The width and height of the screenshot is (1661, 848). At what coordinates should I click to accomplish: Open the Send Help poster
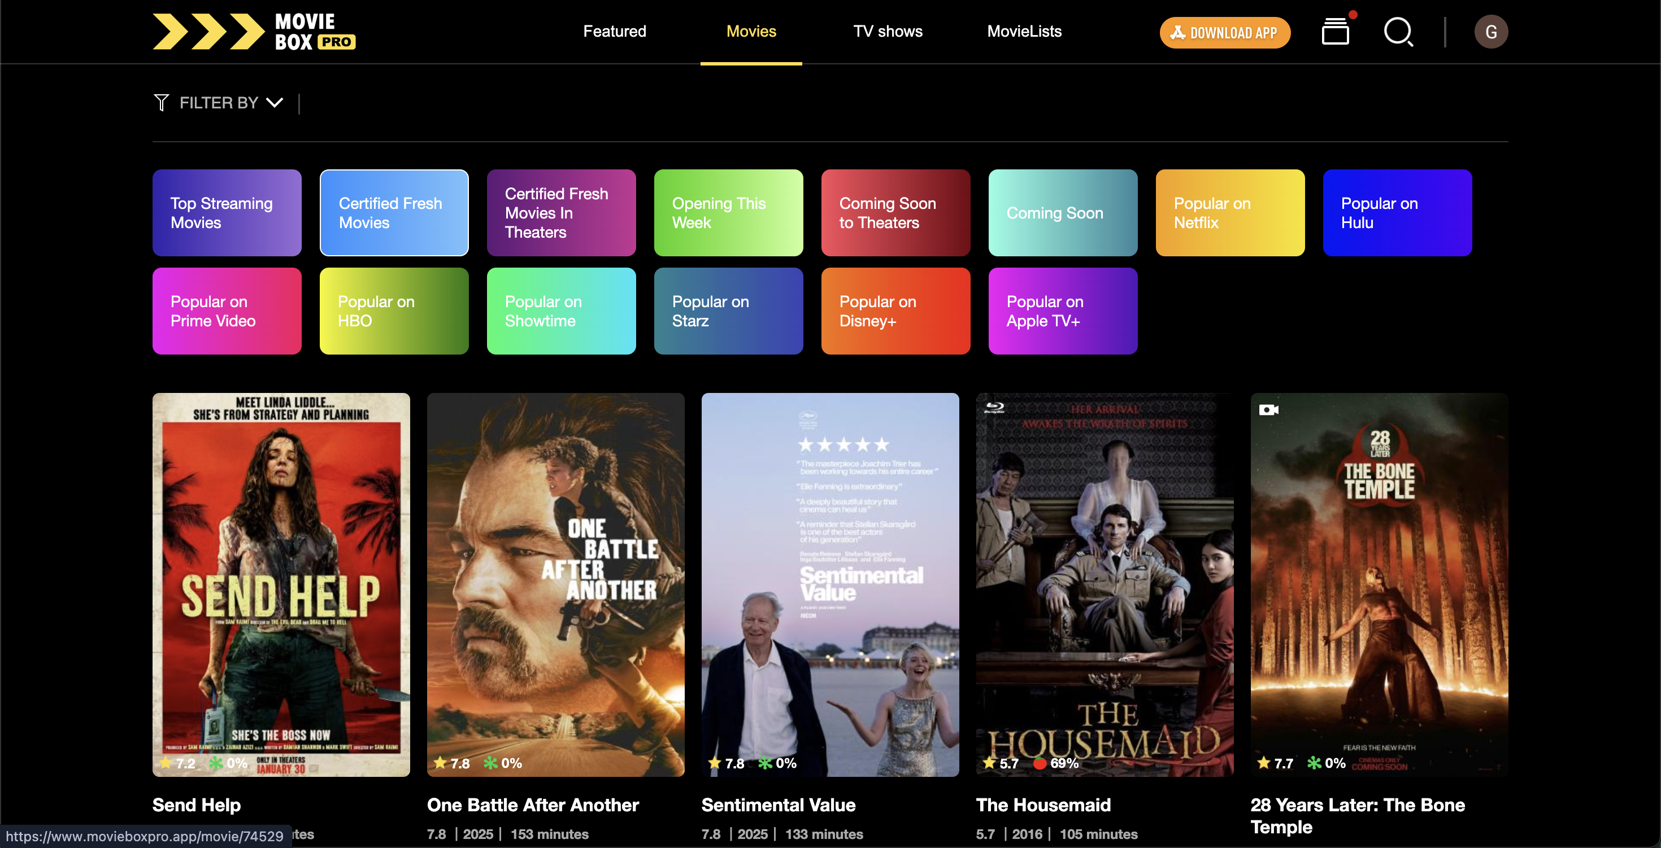click(x=280, y=584)
